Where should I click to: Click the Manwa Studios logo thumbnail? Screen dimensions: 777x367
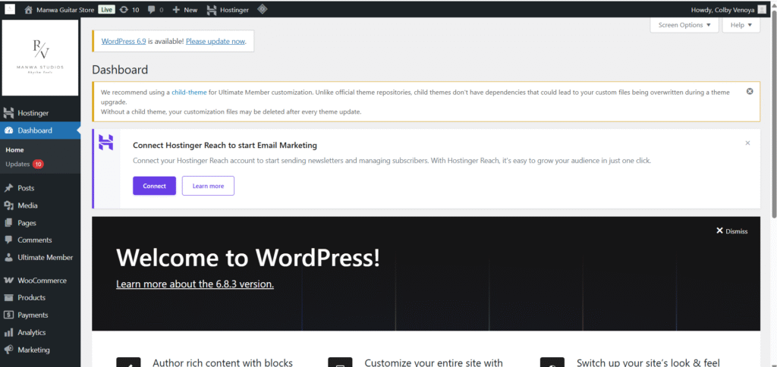click(x=40, y=58)
